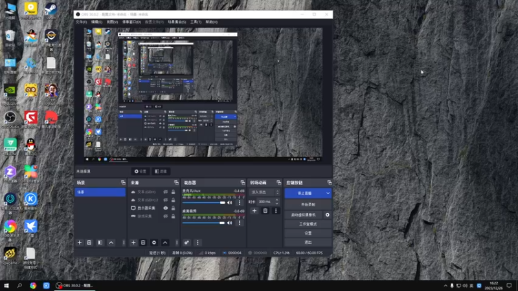
Task: Mute the 麦克风/Aux microphone channel
Action: (230, 202)
